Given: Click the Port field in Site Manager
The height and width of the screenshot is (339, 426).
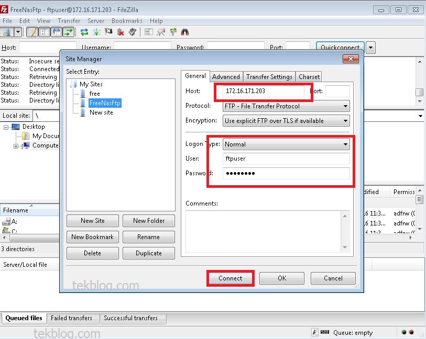Looking at the screenshot, I should coord(337,91).
